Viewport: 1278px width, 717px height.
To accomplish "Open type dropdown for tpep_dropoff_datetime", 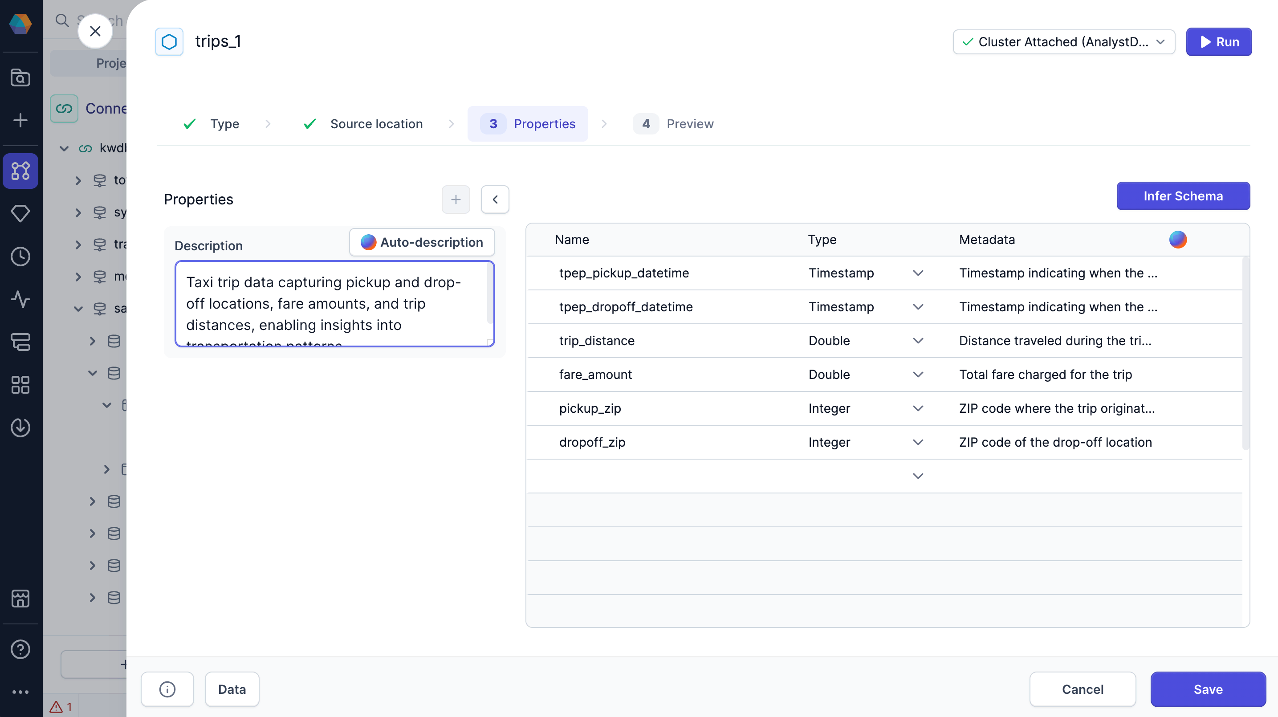I will (x=918, y=307).
